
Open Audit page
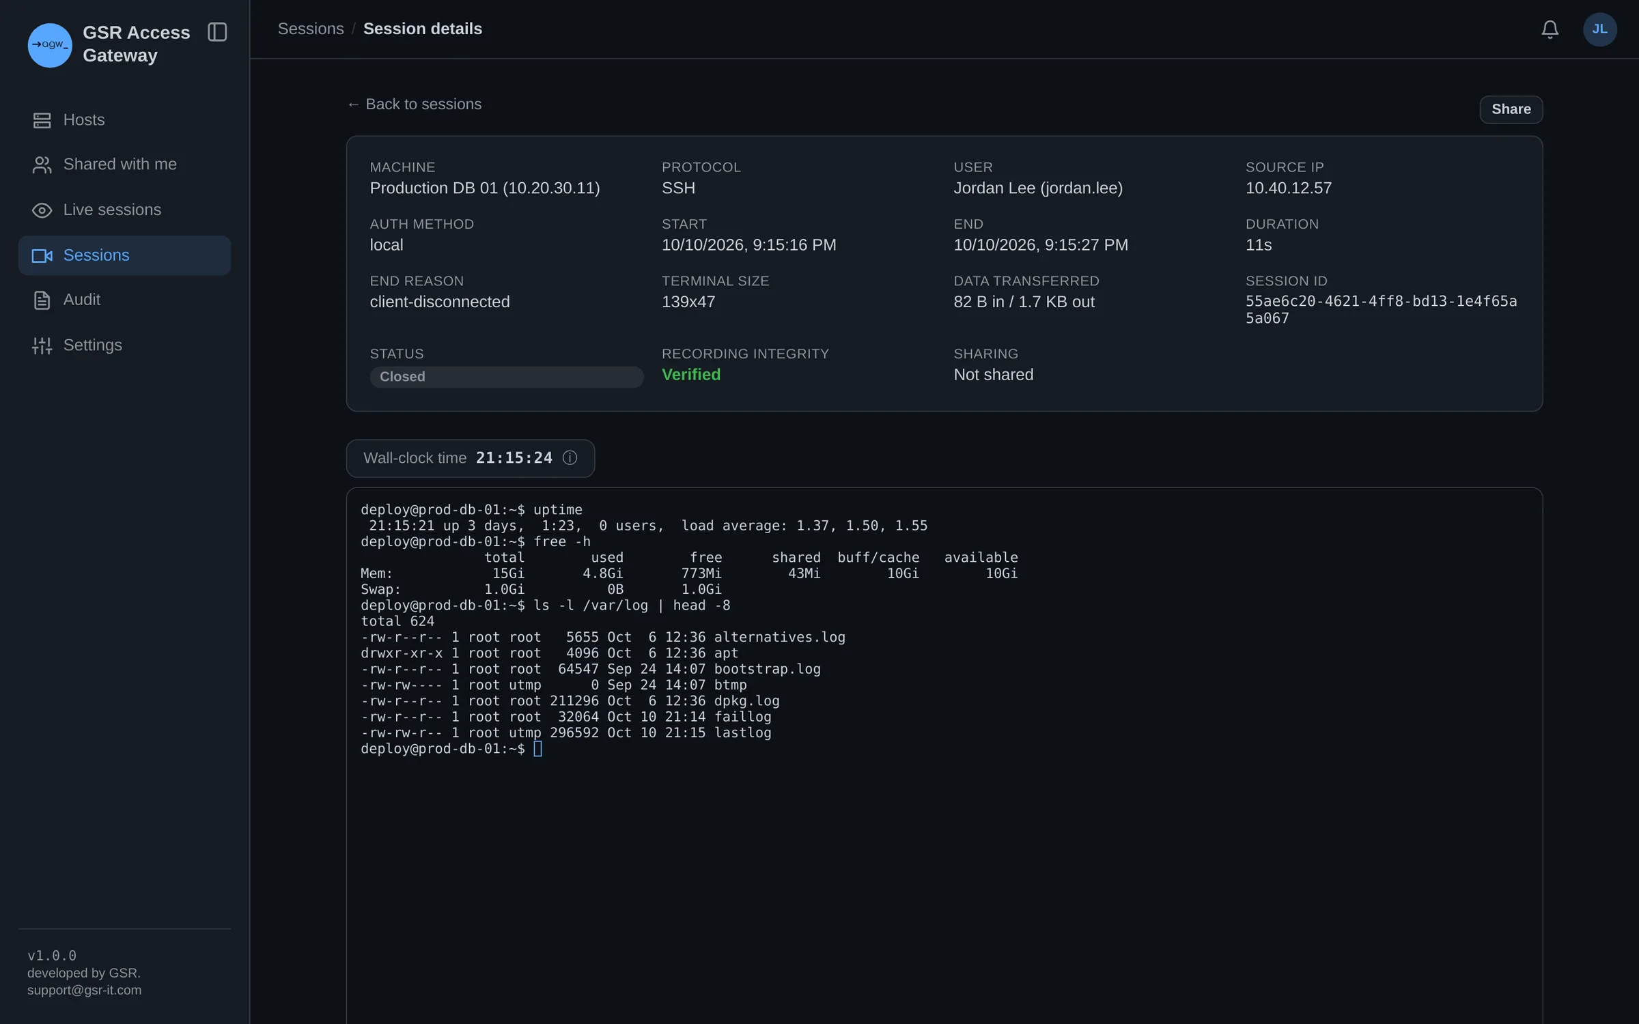pyautogui.click(x=124, y=300)
